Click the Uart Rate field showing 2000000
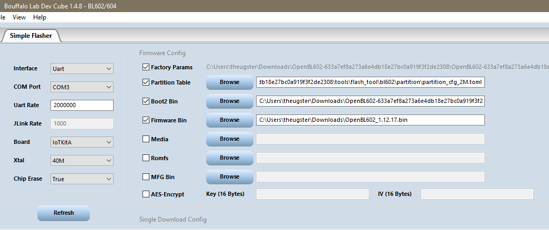The image size is (549, 230). [x=82, y=105]
